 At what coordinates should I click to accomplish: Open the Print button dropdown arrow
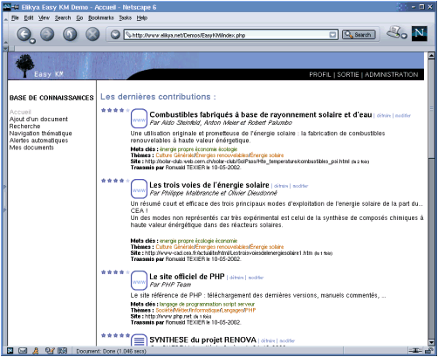click(x=404, y=36)
